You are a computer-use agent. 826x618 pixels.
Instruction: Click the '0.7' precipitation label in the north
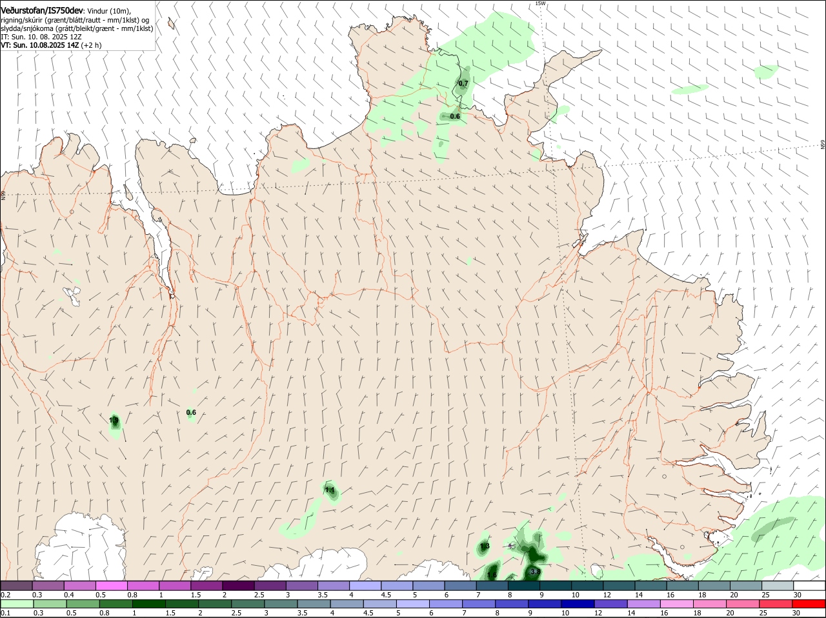[463, 83]
